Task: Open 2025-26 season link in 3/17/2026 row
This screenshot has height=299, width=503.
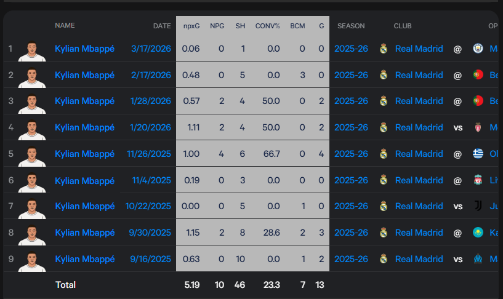Action: pos(351,49)
